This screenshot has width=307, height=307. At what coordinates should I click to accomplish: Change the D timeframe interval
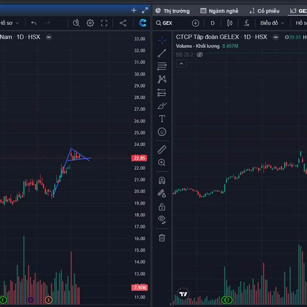pos(213,23)
